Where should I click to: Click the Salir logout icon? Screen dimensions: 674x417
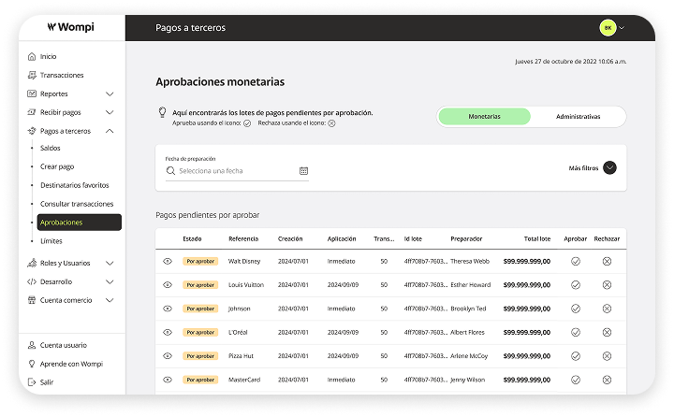(x=32, y=381)
